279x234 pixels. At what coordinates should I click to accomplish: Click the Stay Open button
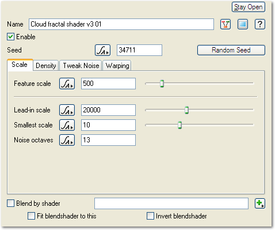[x=249, y=7]
